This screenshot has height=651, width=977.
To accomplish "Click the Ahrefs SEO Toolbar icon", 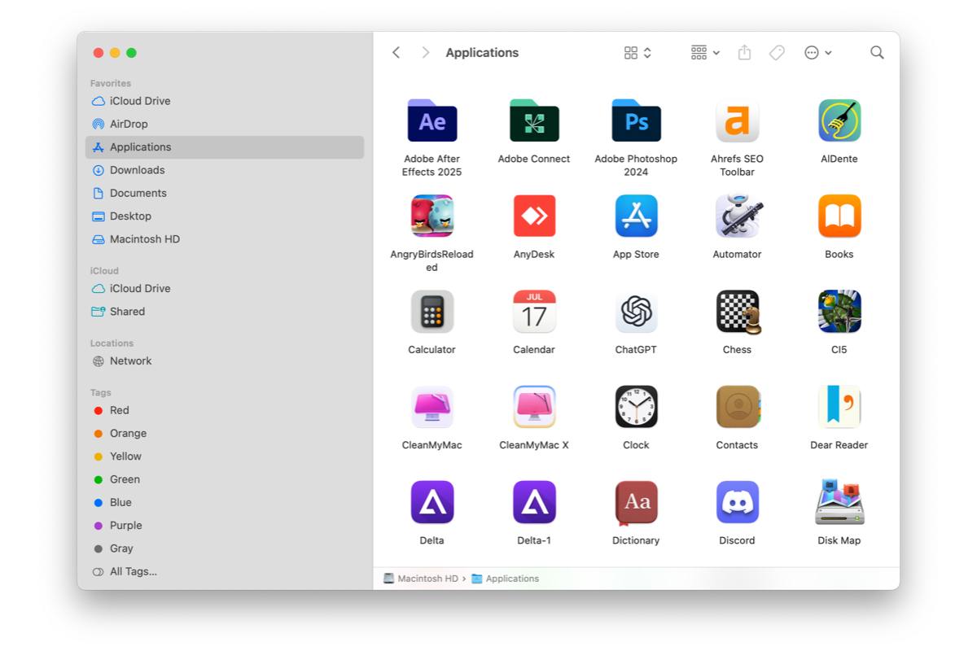I will click(737, 120).
